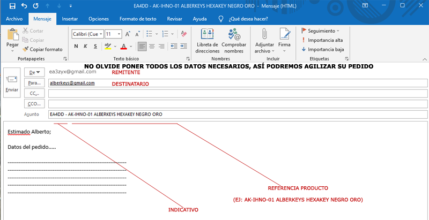Viewport: 429px width, 220px height.
Task: Toggle bold N formatting
Action: click(x=76, y=46)
